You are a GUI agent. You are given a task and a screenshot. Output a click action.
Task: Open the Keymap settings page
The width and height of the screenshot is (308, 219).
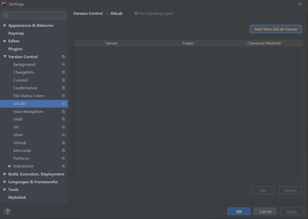tap(16, 33)
